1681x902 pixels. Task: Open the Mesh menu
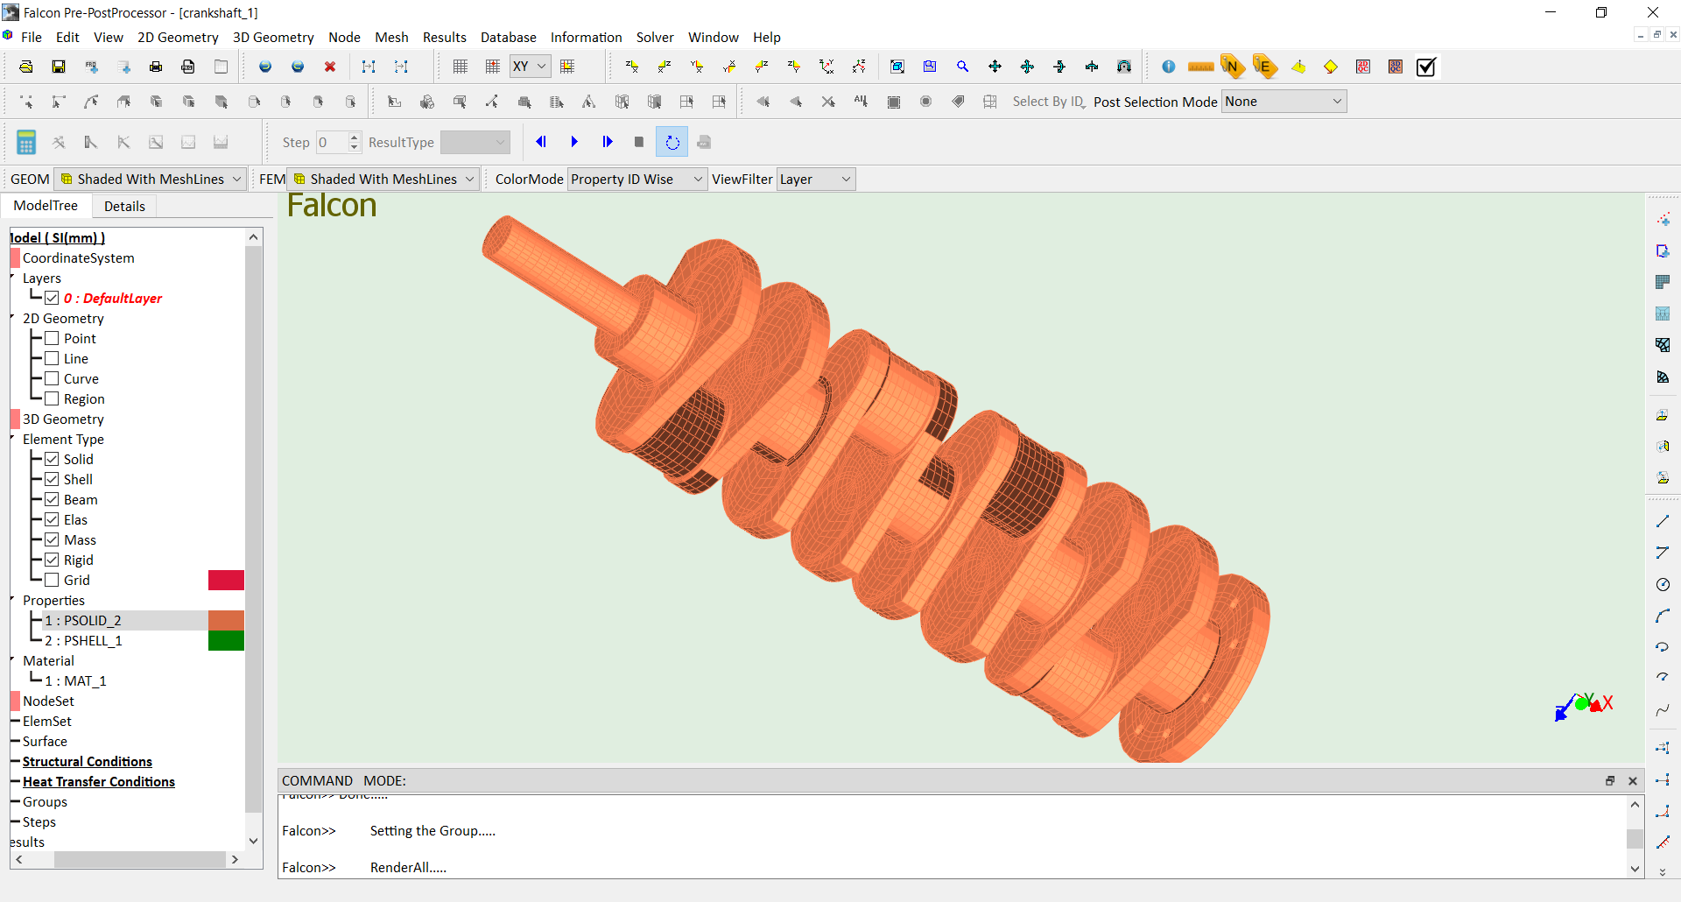(391, 37)
